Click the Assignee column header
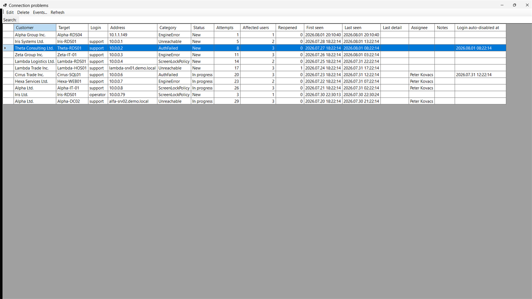Image resolution: width=532 pixels, height=299 pixels. (422, 28)
